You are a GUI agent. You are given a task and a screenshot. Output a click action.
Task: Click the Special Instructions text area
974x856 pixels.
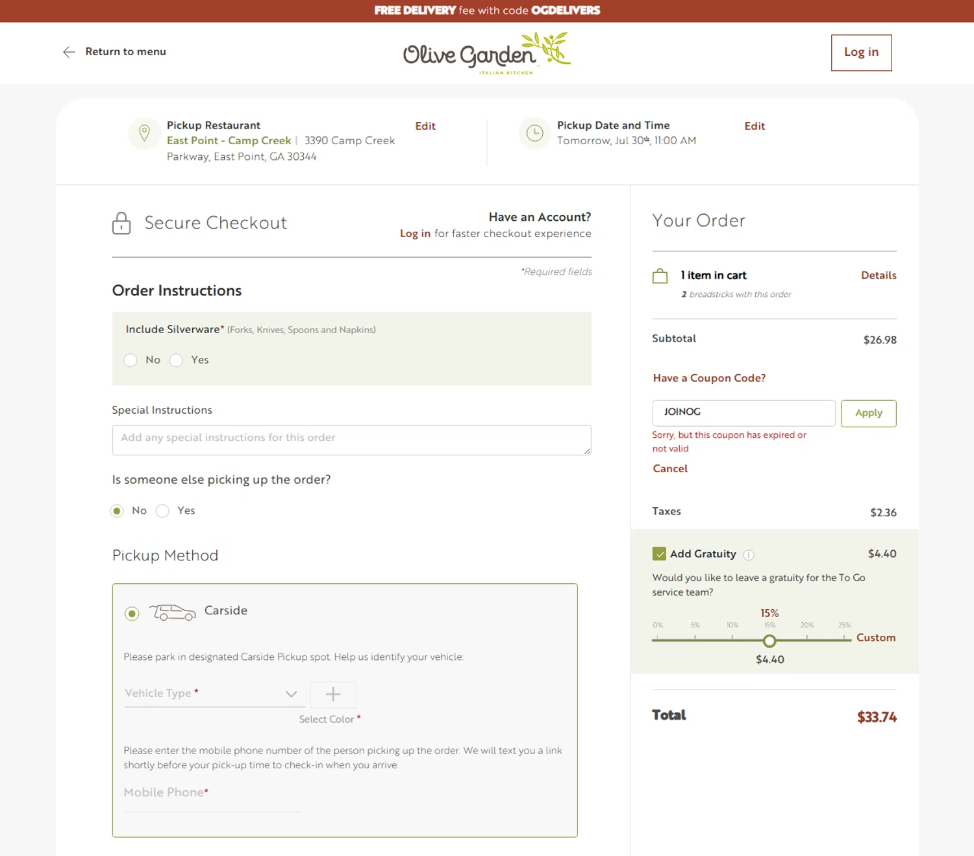pyautogui.click(x=351, y=440)
